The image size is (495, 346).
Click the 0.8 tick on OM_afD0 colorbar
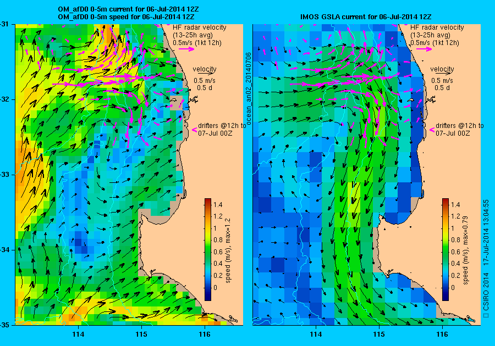click(x=218, y=240)
